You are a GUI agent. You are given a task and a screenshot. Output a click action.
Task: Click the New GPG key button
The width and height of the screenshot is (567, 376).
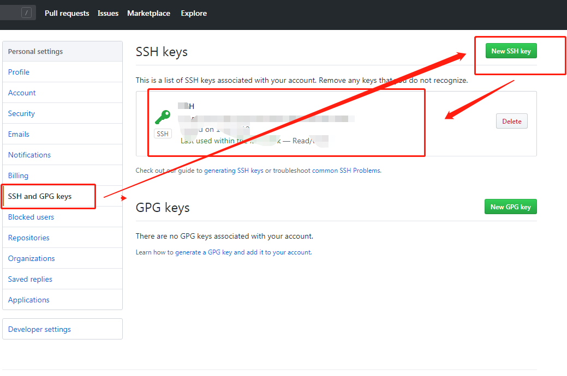(511, 207)
